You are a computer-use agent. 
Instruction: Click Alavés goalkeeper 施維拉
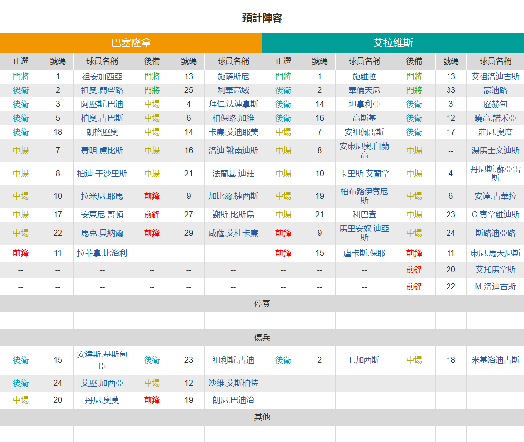click(364, 76)
